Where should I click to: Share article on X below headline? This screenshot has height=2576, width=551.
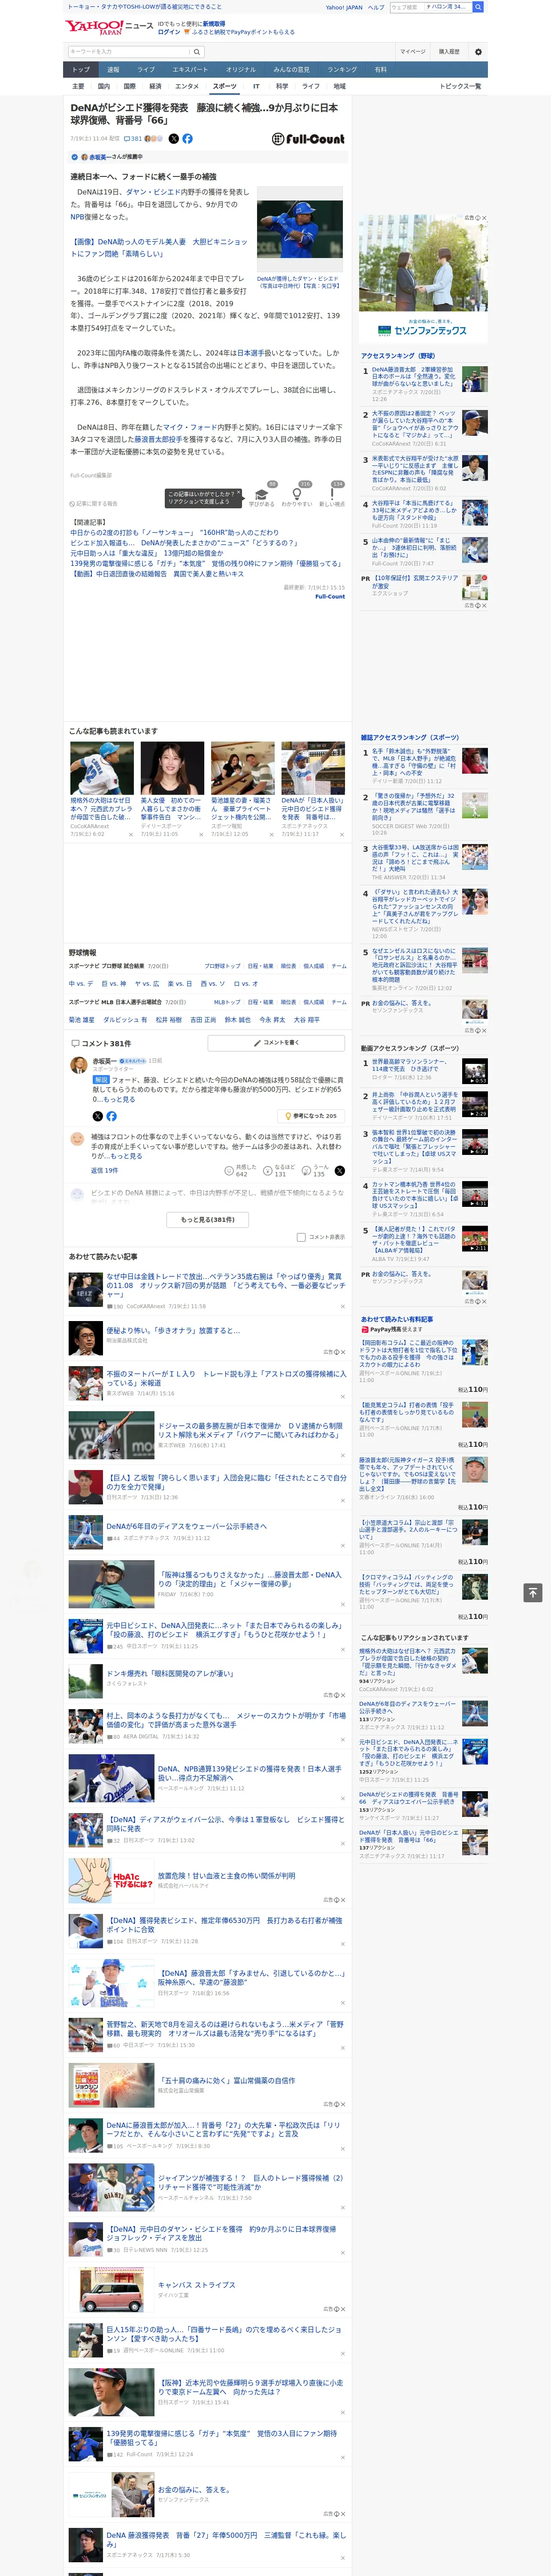coord(173,139)
